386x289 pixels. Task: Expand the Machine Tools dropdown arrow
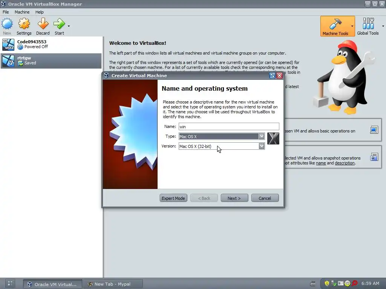(352, 26)
